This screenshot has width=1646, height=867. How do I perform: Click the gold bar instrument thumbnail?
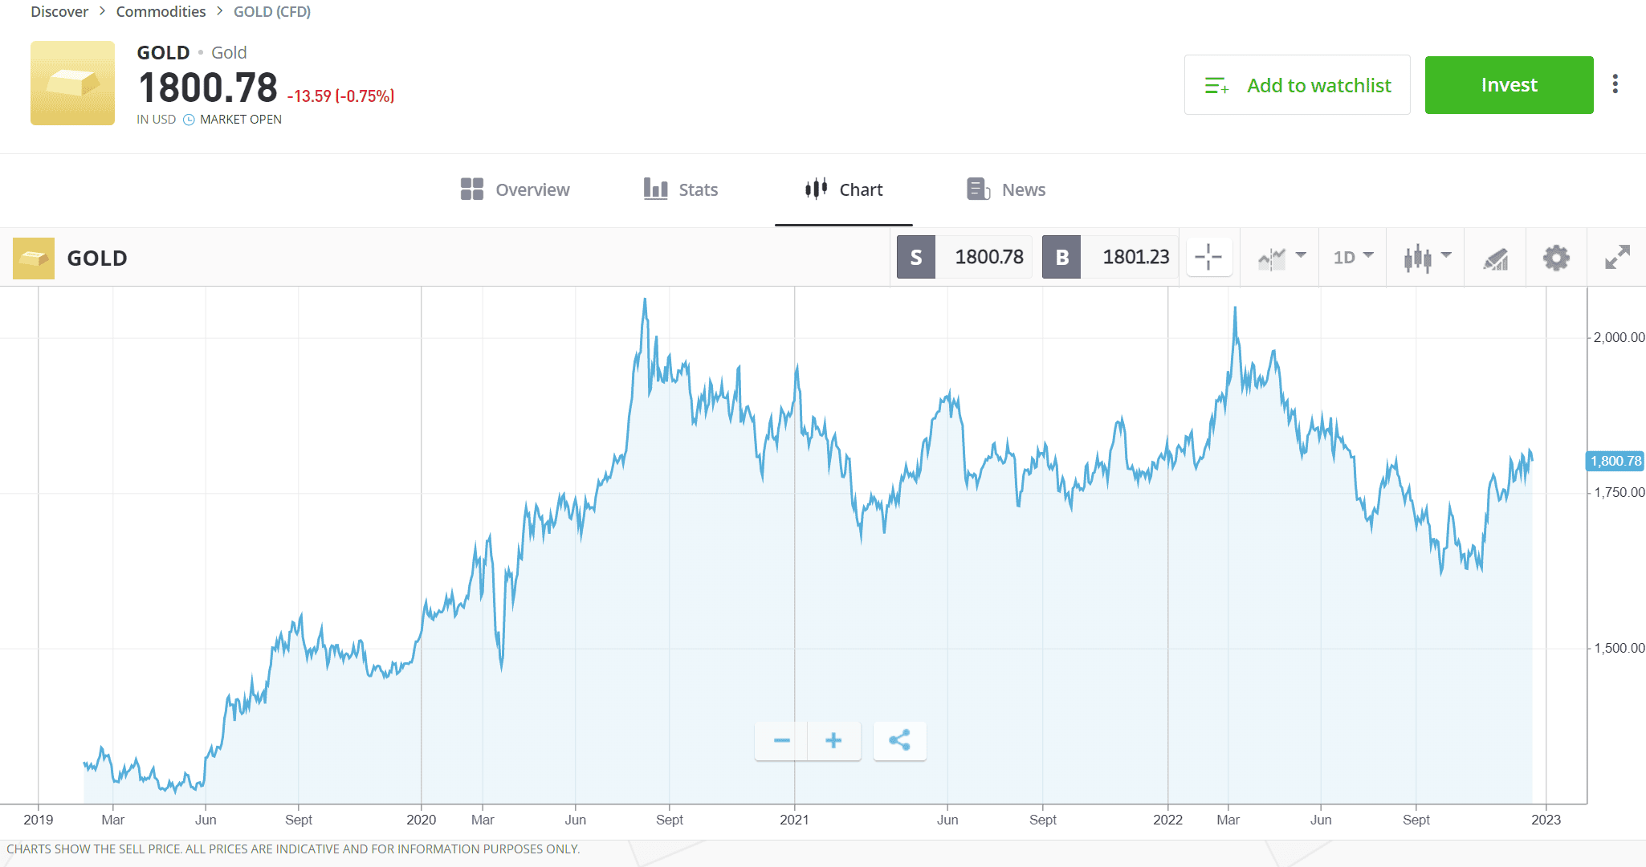tap(72, 83)
